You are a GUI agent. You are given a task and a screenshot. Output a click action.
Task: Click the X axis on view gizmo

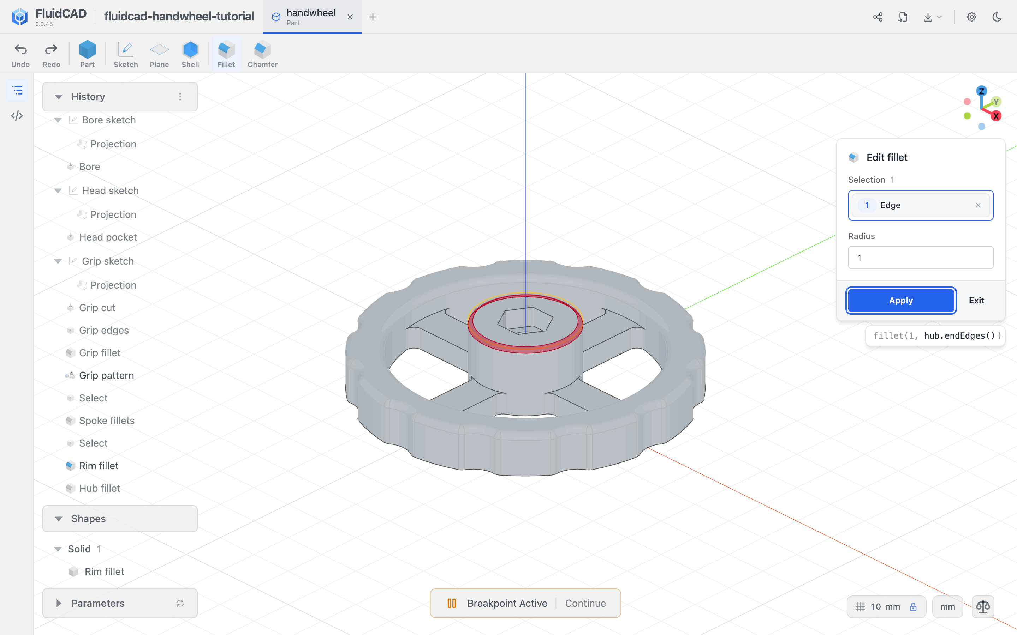click(x=996, y=116)
